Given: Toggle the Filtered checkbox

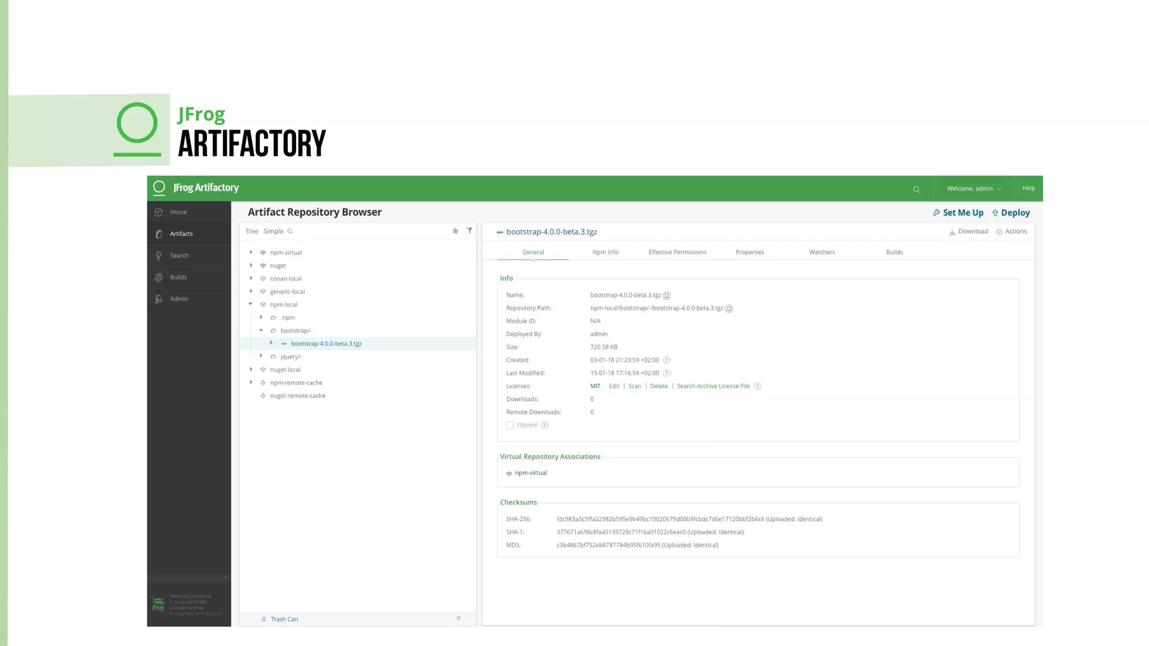Looking at the screenshot, I should point(509,426).
